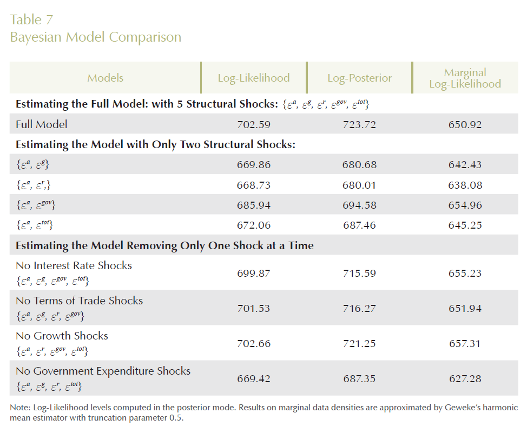Click the "Full Model" row label
Image resolution: width=527 pixels, height=433 pixels.
(x=42, y=124)
